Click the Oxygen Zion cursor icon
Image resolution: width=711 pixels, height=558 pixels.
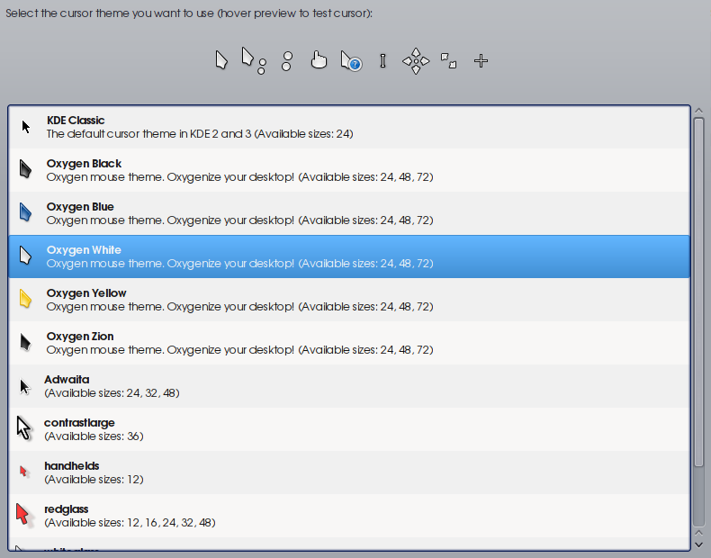[x=25, y=342]
